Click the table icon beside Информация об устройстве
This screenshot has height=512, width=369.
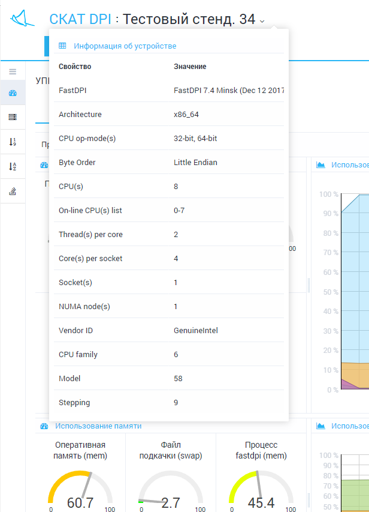(62, 46)
